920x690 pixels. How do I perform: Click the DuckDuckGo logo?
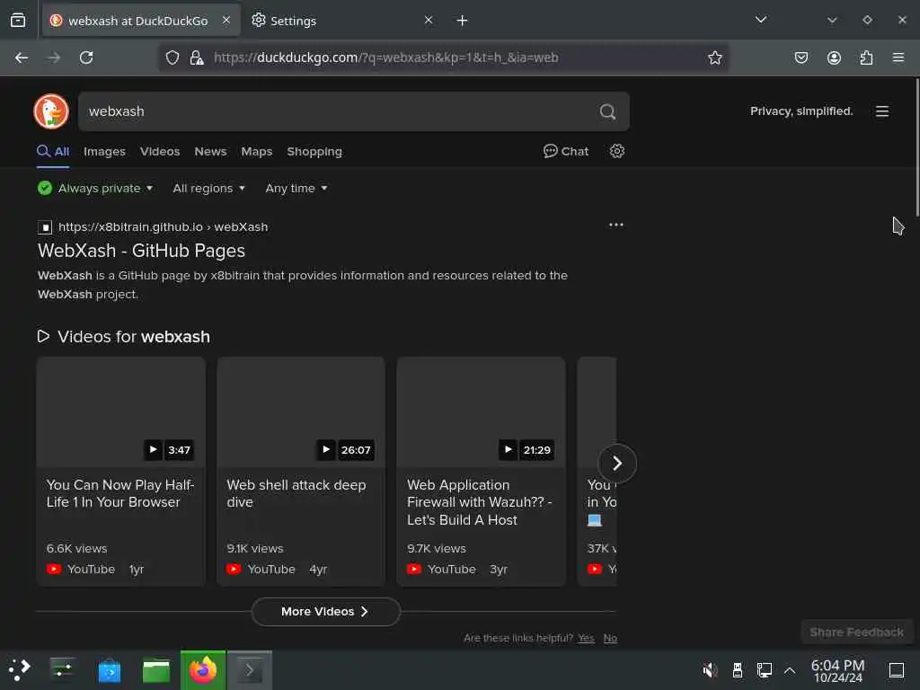(x=51, y=111)
